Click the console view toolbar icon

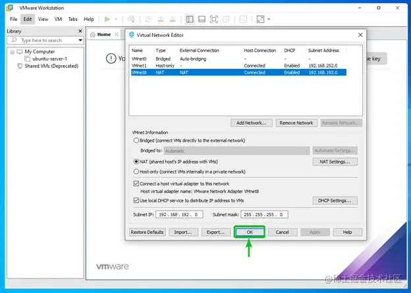[243, 19]
